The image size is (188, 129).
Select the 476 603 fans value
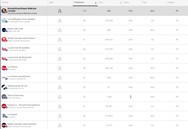coord(109,59)
